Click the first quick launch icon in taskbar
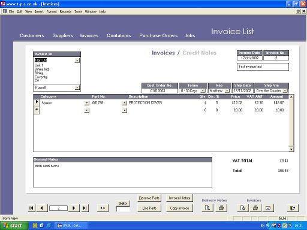The height and width of the screenshot is (230, 307). 35,226
